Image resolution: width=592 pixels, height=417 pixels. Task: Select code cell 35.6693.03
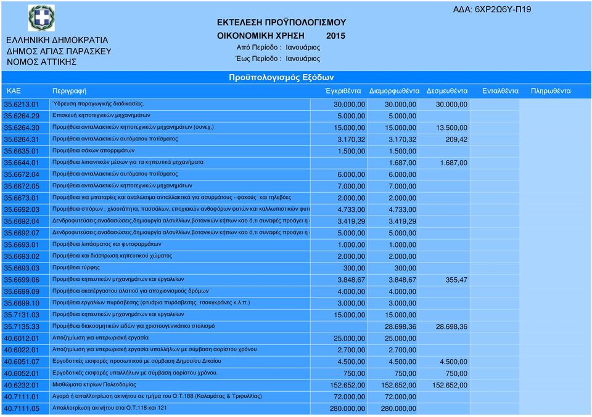[x=25, y=268]
